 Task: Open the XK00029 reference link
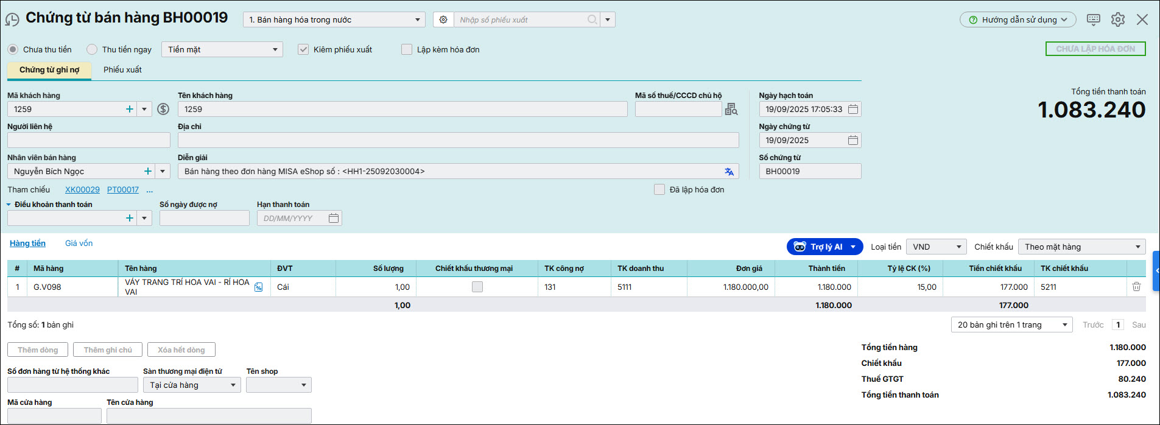(82, 190)
